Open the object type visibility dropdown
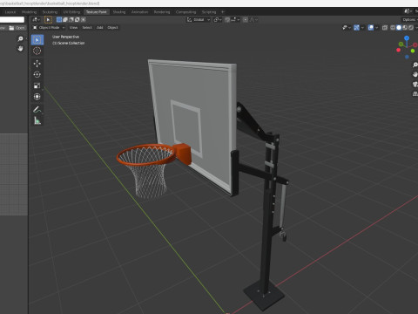The image size is (418, 314). tap(346, 28)
